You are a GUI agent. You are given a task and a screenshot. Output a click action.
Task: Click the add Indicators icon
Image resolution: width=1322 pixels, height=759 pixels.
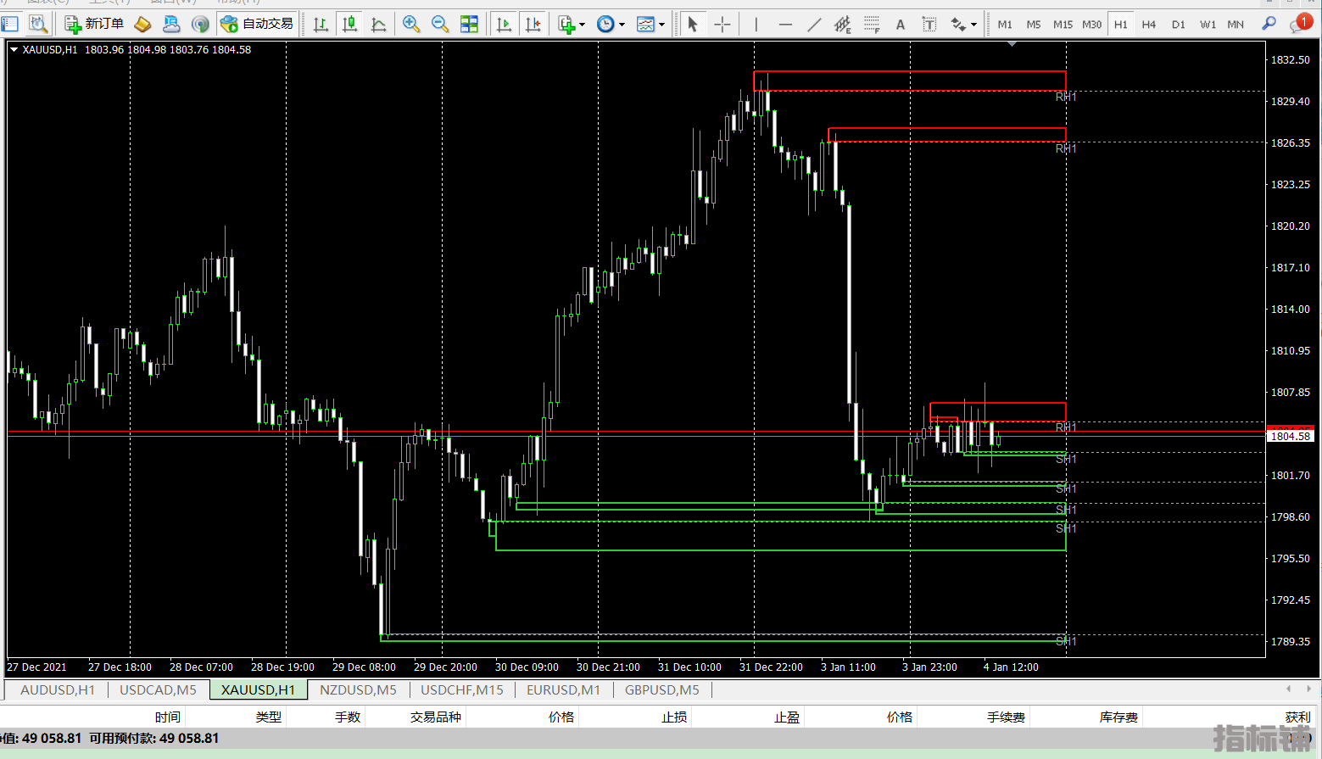pos(566,24)
